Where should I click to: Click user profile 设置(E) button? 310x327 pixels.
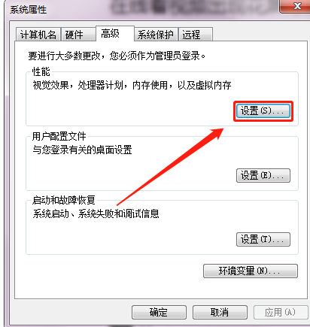(263, 175)
